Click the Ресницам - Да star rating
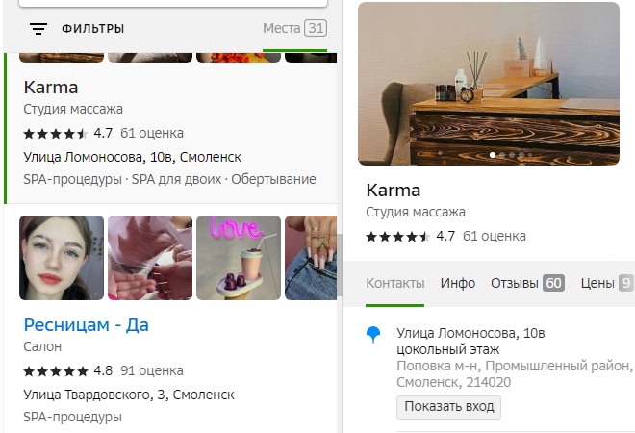 (x=56, y=371)
